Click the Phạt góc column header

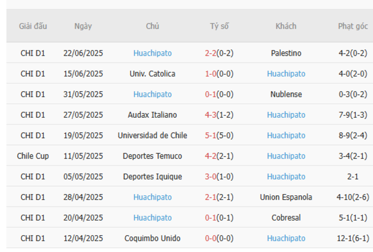pyautogui.click(x=352, y=26)
